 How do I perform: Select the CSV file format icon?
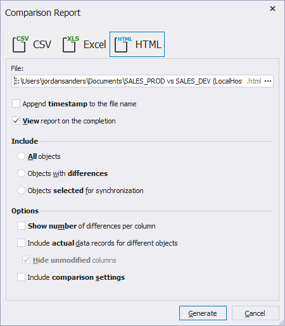point(20,44)
